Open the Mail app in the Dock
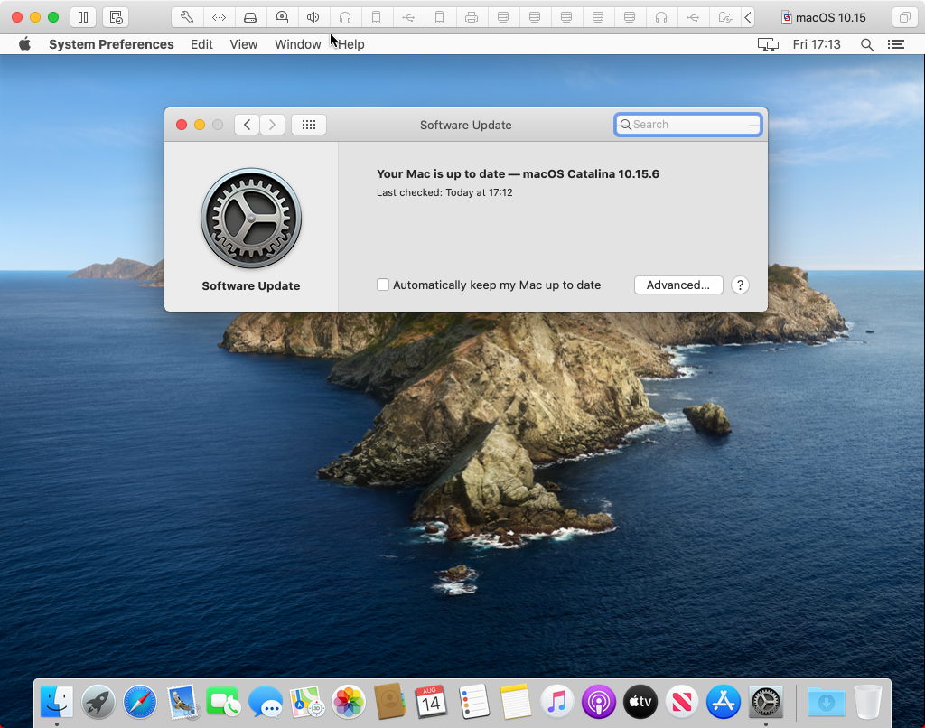This screenshot has width=925, height=728. click(182, 702)
